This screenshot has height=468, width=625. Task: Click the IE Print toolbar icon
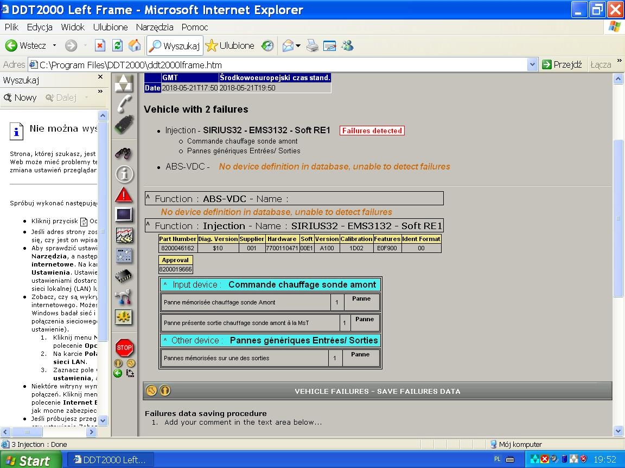point(312,45)
